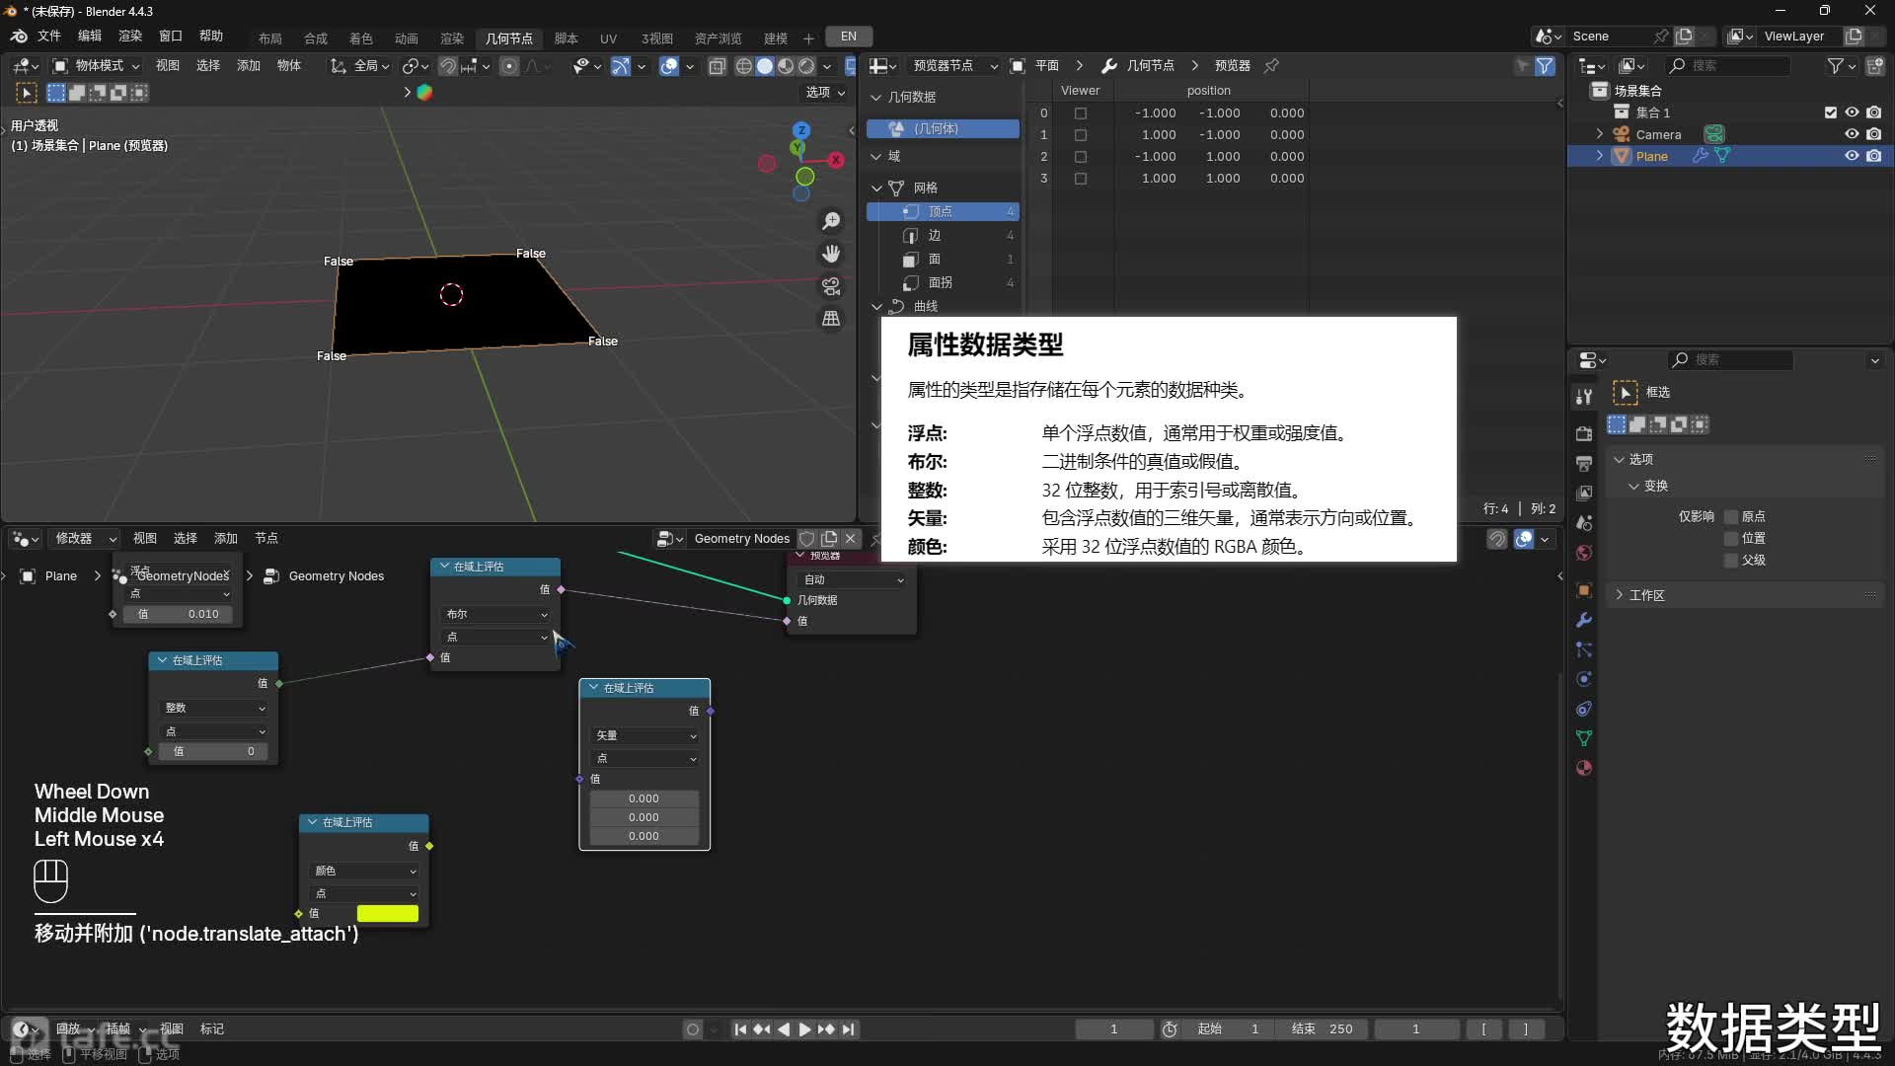The width and height of the screenshot is (1895, 1066).
Task: Expand the 工作区 panel
Action: (1647, 595)
